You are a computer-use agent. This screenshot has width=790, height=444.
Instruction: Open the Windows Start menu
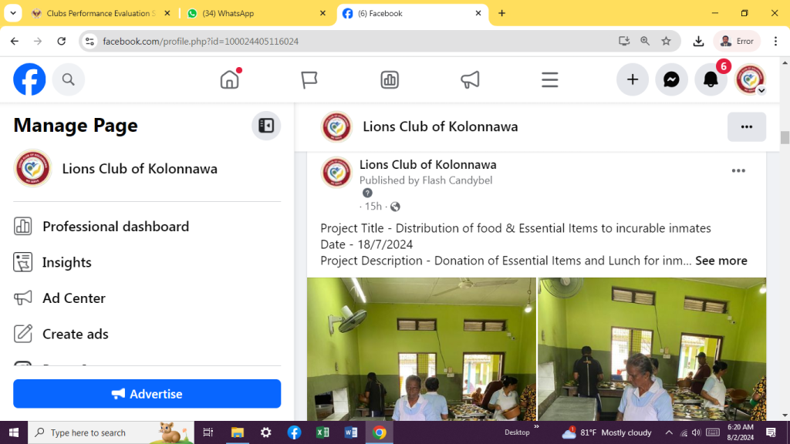[x=14, y=432]
